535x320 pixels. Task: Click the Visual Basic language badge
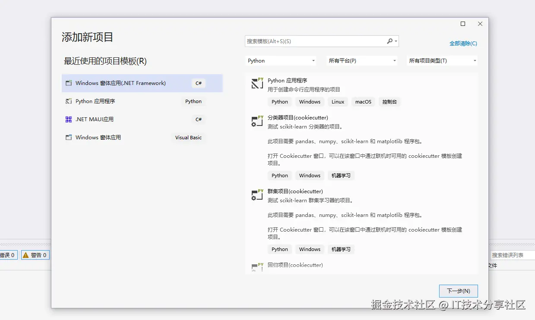pos(188,138)
